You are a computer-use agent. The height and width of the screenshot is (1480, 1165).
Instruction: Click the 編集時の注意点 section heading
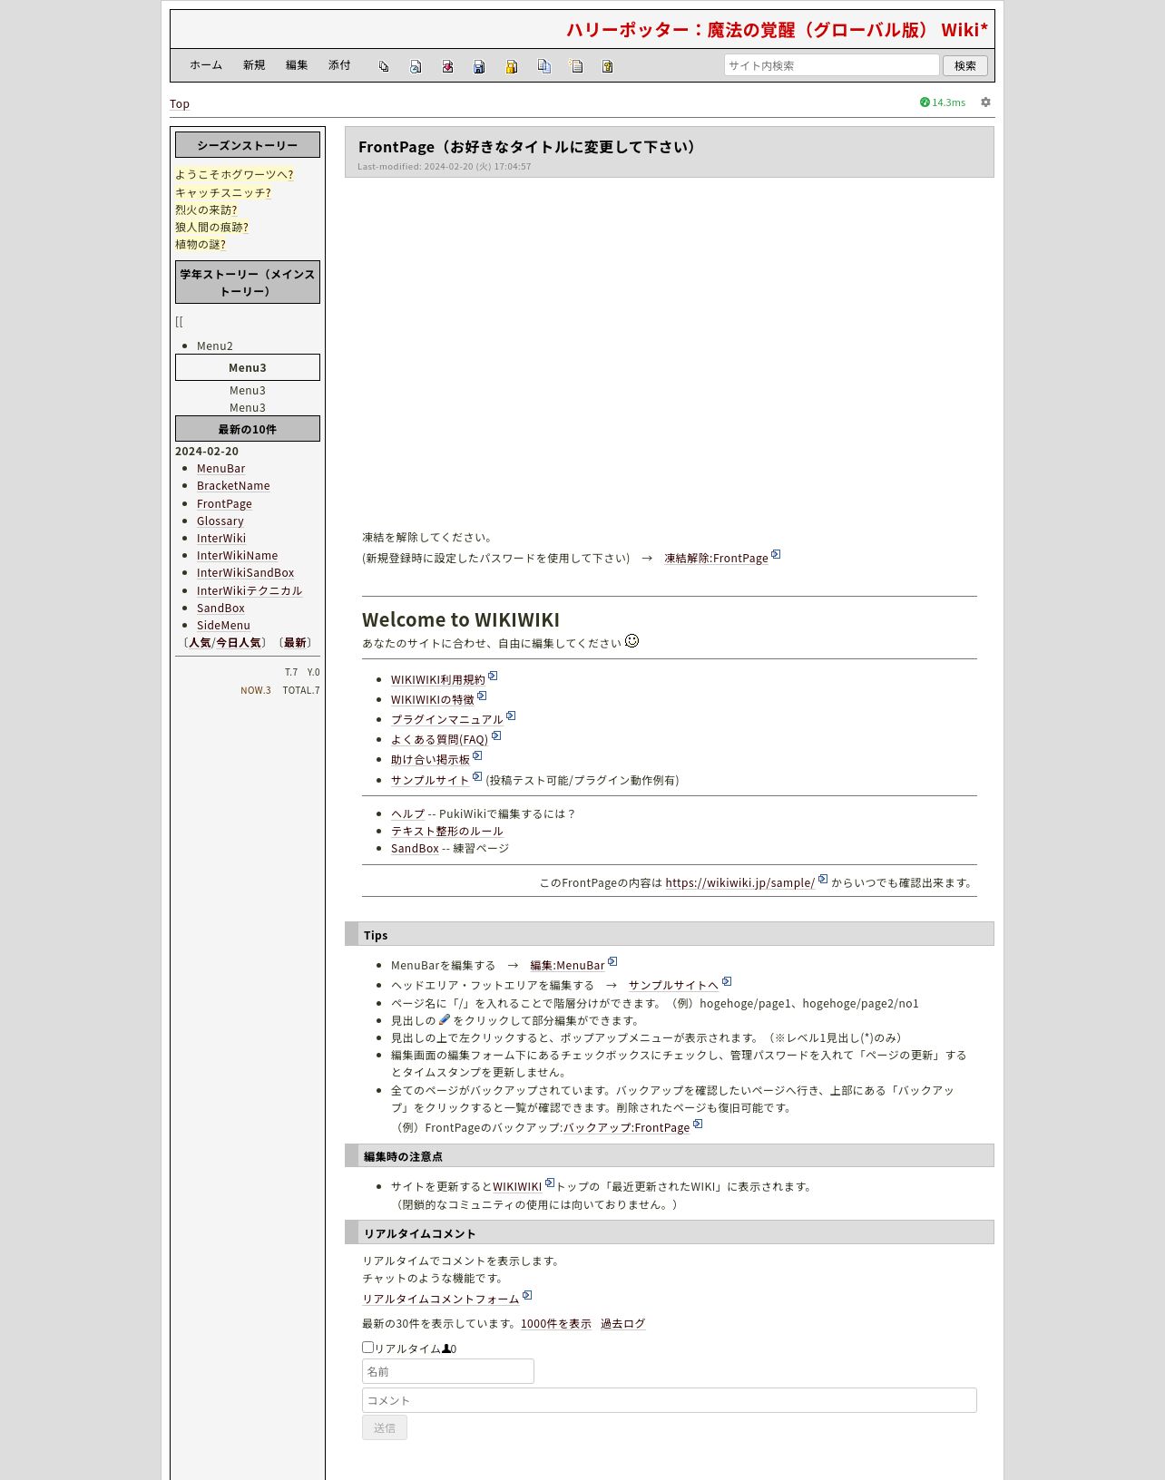670,1155
